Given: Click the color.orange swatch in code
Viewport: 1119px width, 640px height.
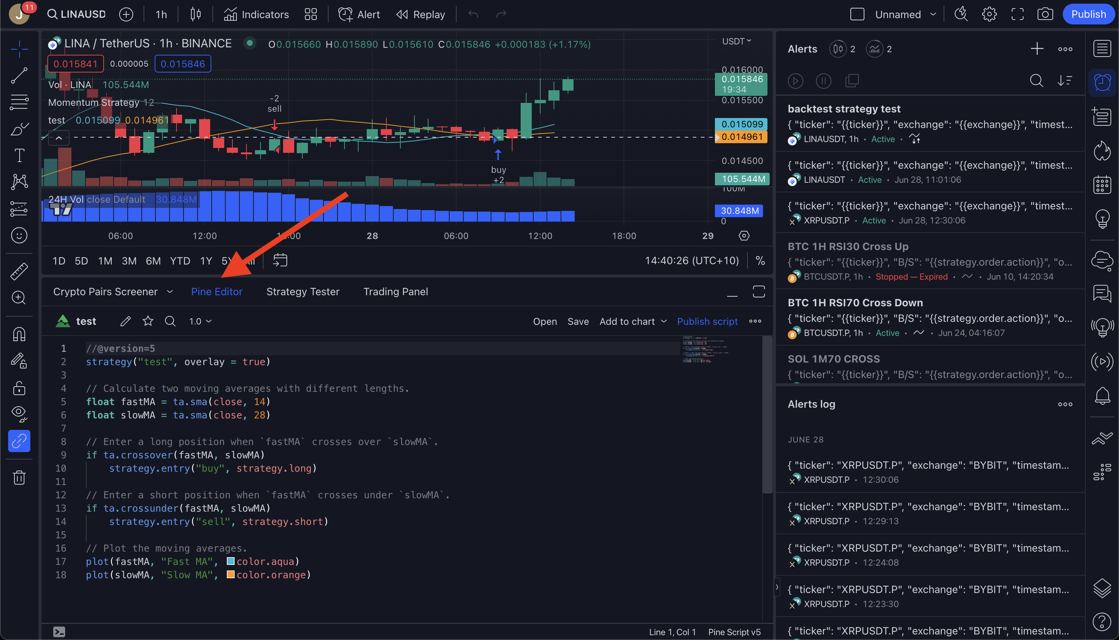Looking at the screenshot, I should pos(231,574).
